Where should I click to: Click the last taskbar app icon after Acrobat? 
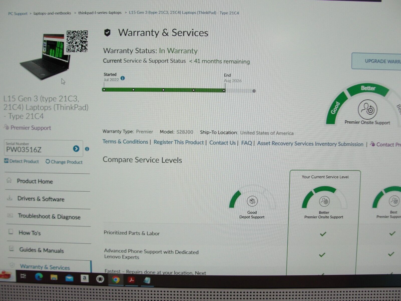147,280
